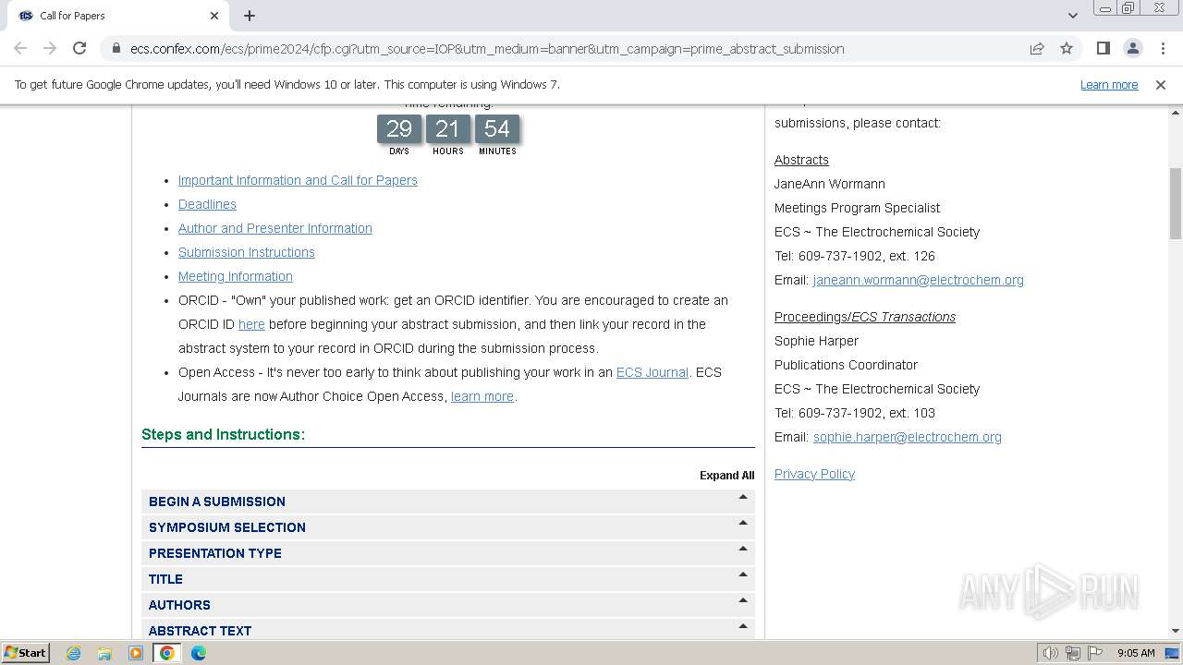
Task: Expand the SYMPOSIUM SELECTION section
Action: 448,527
